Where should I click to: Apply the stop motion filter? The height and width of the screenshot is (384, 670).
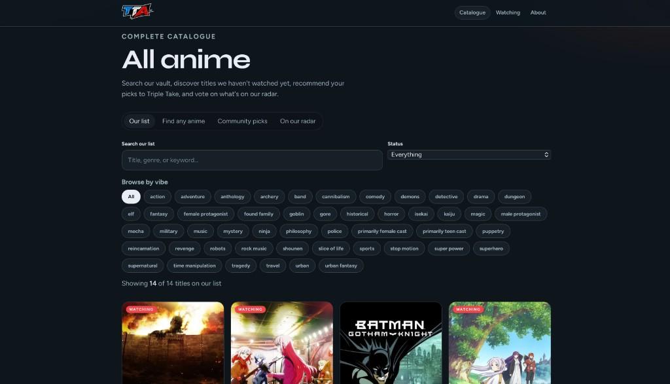point(404,249)
